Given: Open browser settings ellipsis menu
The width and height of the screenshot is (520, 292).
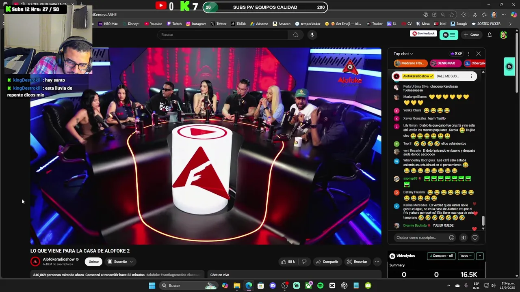Looking at the screenshot, I should (503, 15).
